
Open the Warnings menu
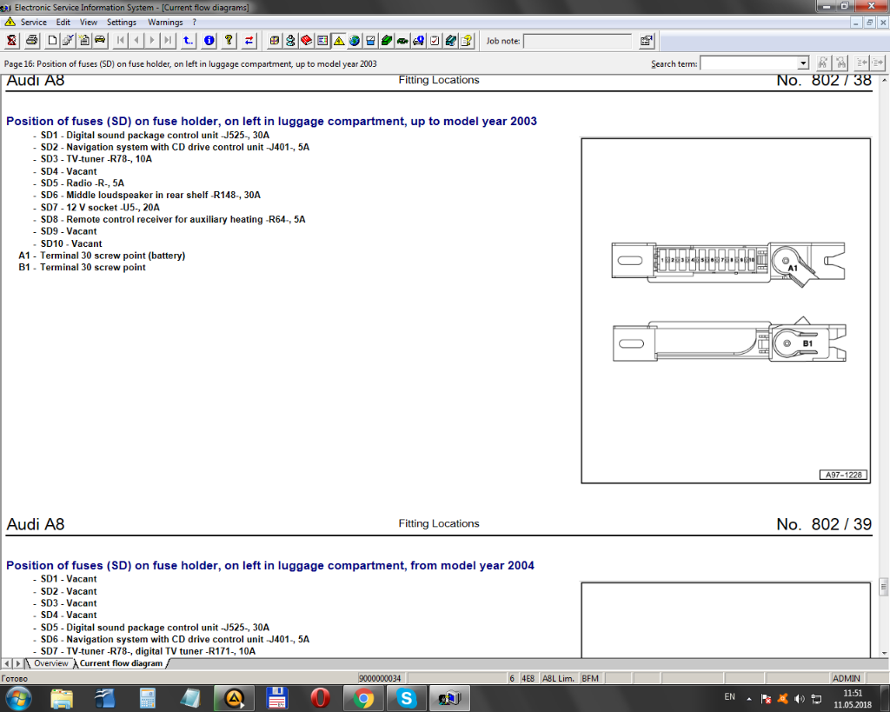165,22
